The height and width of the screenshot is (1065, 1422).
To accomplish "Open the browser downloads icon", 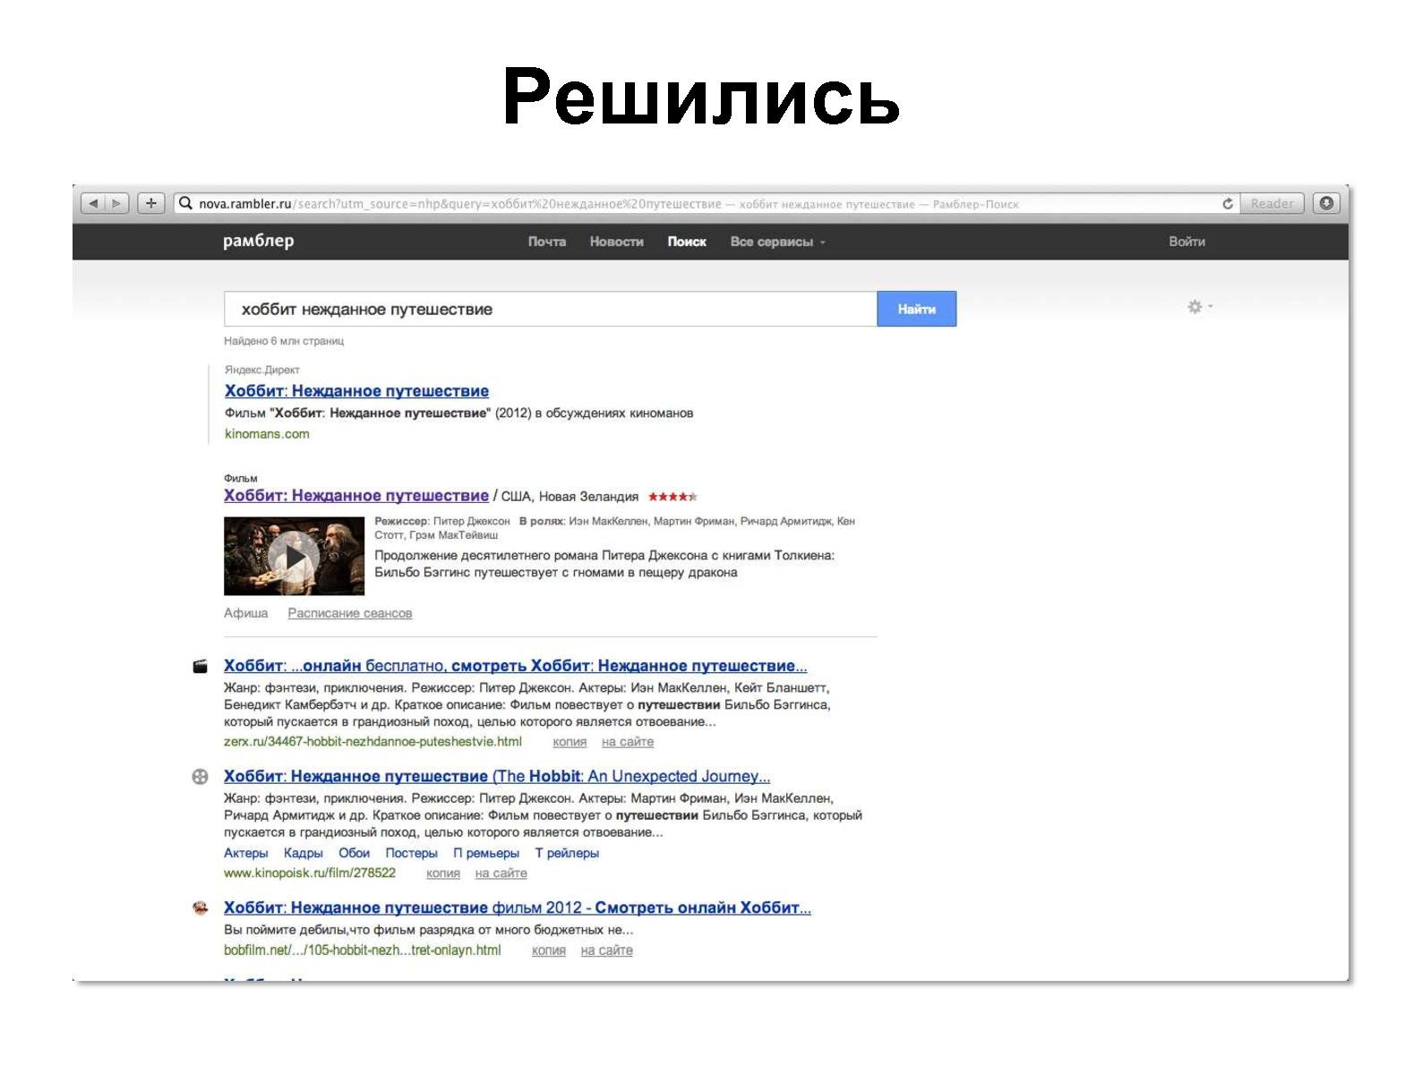I will tap(1326, 204).
